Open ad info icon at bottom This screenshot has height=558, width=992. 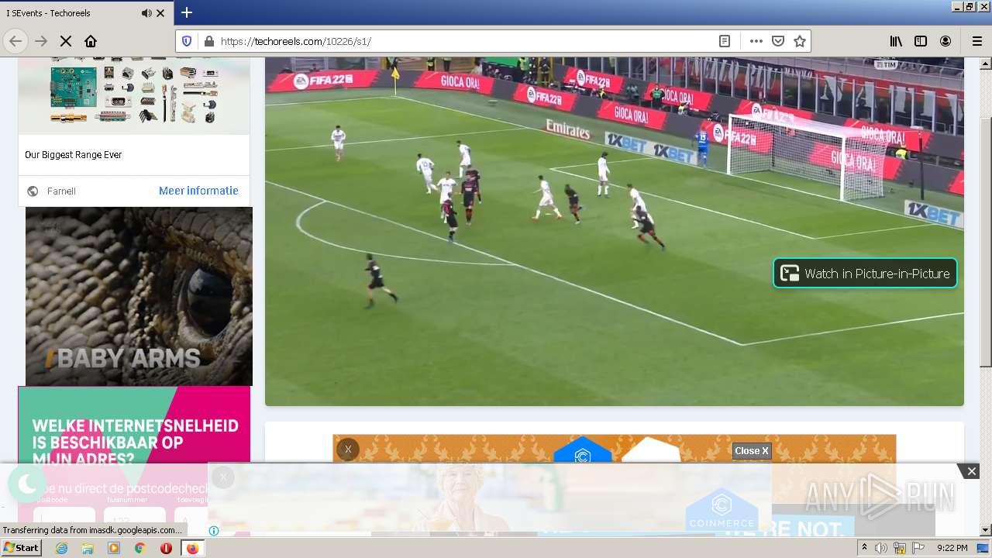(x=214, y=531)
